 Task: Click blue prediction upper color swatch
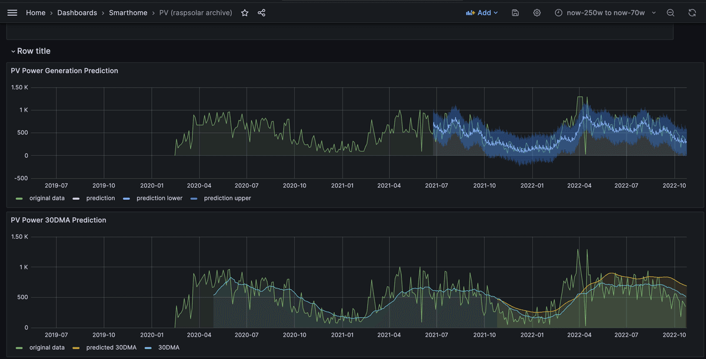(194, 199)
